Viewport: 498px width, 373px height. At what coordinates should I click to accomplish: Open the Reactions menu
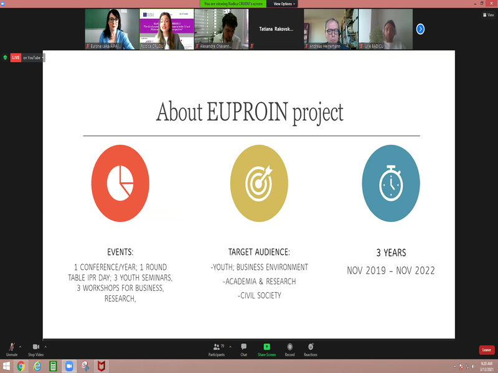click(310, 349)
